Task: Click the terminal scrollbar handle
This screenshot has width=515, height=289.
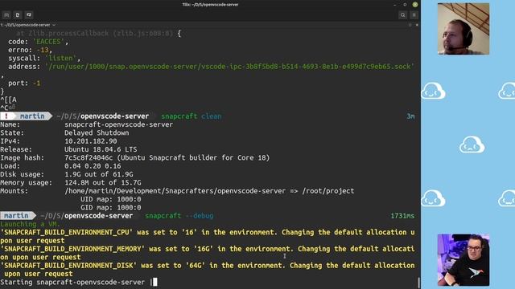Action: [x=418, y=283]
